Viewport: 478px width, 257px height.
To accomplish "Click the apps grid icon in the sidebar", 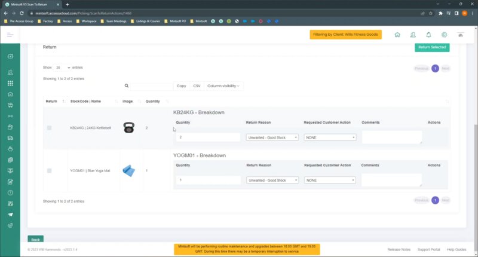I will point(10,83).
